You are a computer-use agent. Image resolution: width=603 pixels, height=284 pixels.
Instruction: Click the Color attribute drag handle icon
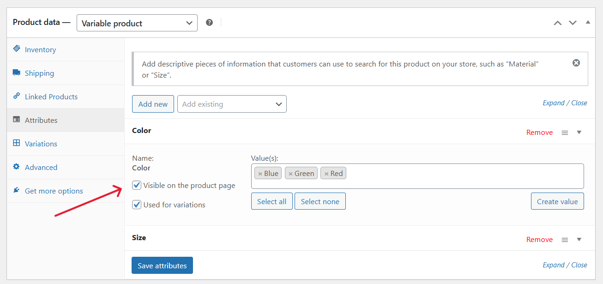tap(564, 132)
